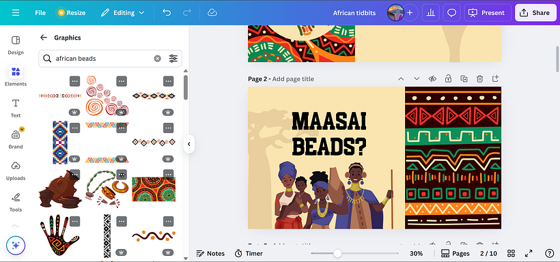Open the hamburger main menu
This screenshot has height=262, width=560.
point(16,13)
